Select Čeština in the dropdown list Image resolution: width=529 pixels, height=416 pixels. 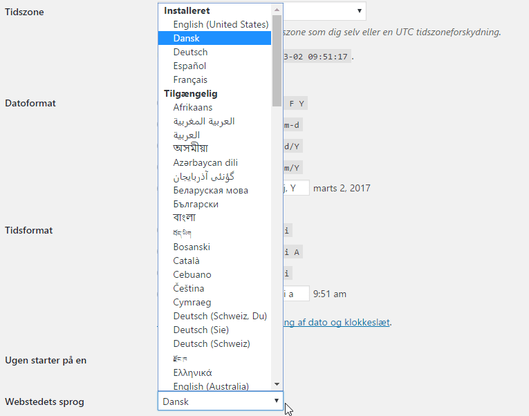coord(189,288)
